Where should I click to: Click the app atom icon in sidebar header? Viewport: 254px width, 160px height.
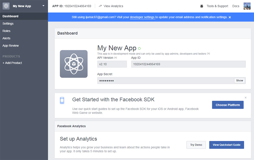[6, 6]
